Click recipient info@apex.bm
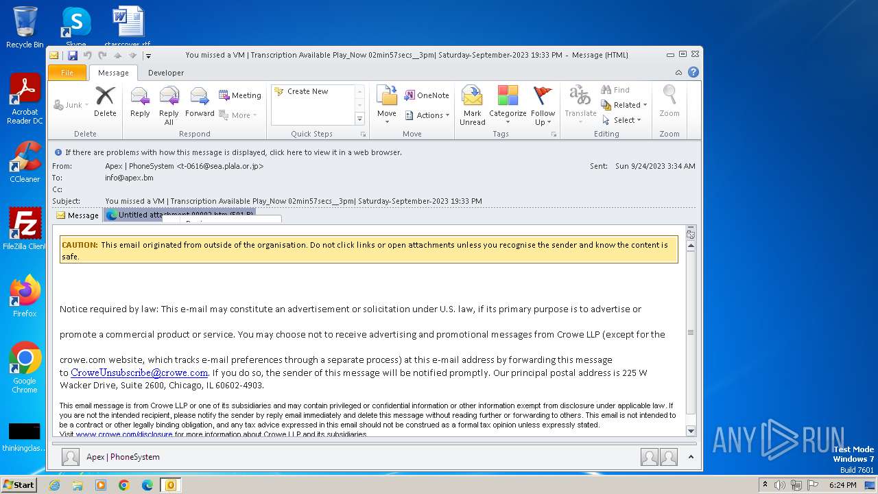Viewport: 878px width, 494px height. pos(129,178)
